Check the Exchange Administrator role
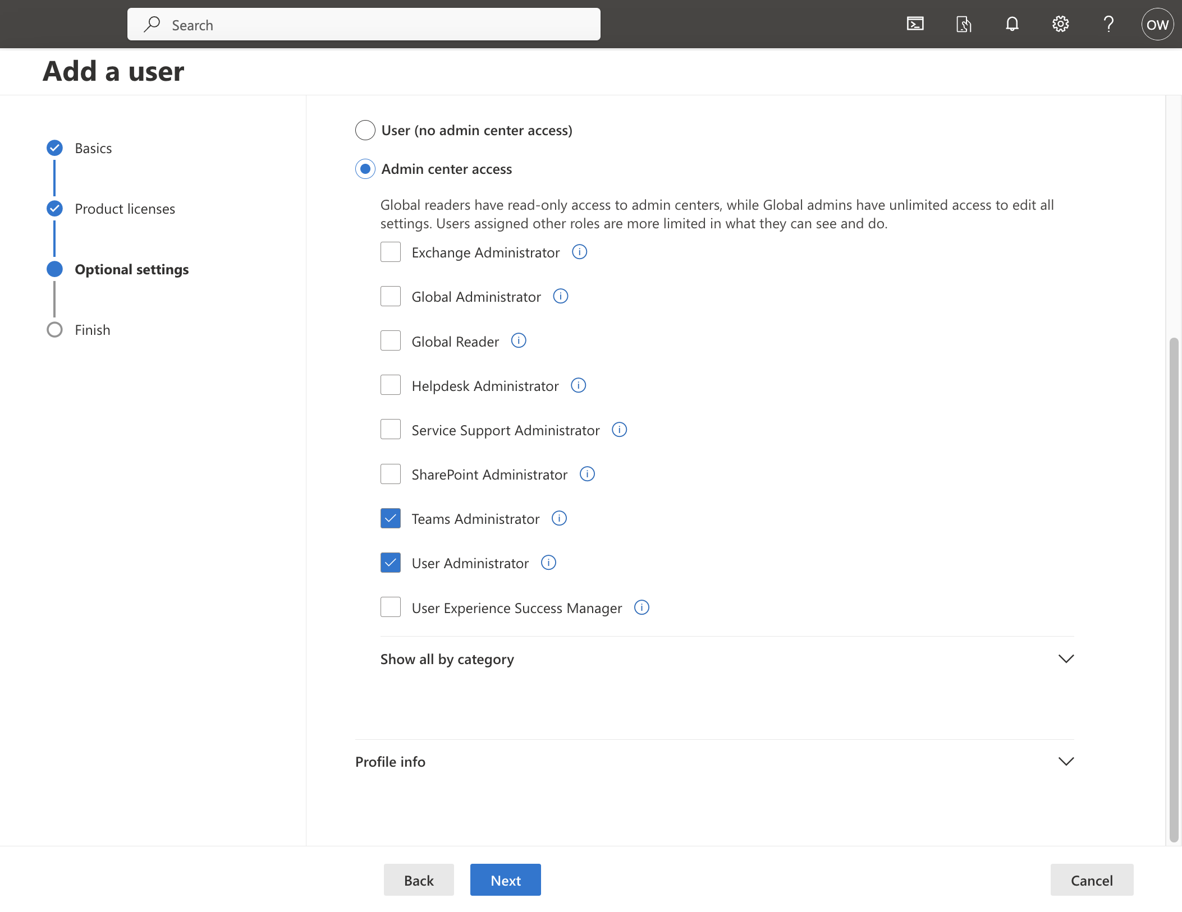This screenshot has height=912, width=1182. [x=391, y=252]
